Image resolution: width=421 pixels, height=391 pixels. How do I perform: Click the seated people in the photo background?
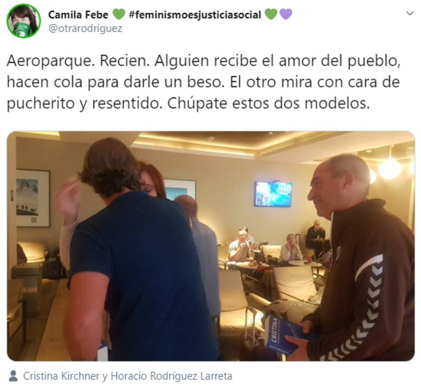pyautogui.click(x=278, y=243)
